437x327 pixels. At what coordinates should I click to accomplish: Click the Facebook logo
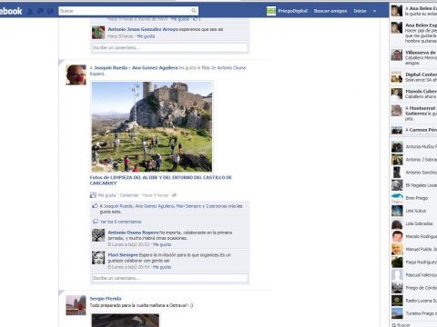tap(11, 11)
